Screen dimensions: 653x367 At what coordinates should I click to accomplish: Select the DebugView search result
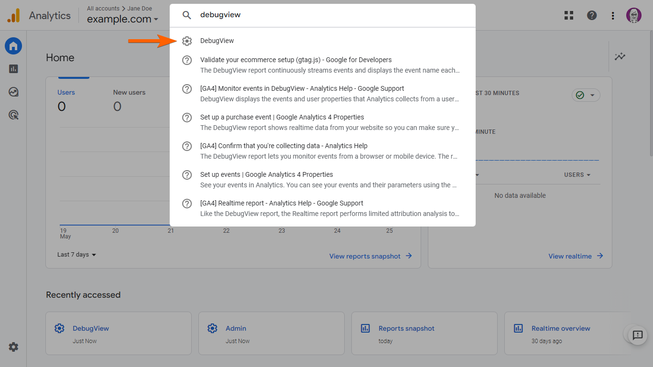point(217,41)
